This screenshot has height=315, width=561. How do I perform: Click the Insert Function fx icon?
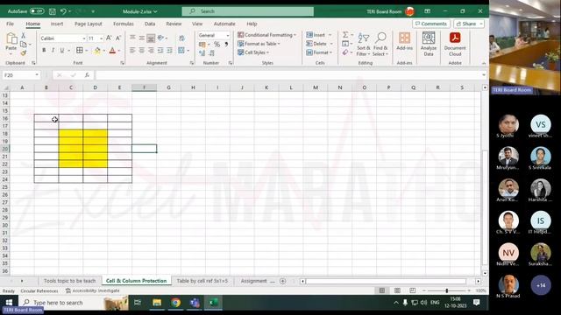[87, 75]
